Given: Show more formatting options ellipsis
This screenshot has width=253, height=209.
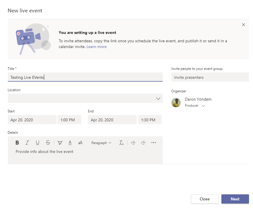Looking at the screenshot, I should point(154,143).
